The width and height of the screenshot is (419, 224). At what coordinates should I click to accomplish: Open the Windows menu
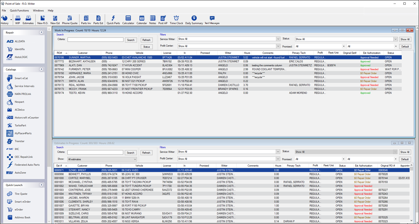tap(38, 11)
